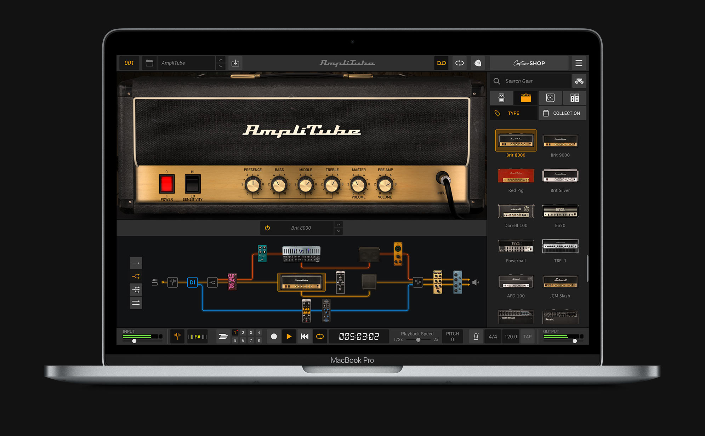Switch to the TYPE tab
The width and height of the screenshot is (705, 436).
click(513, 113)
